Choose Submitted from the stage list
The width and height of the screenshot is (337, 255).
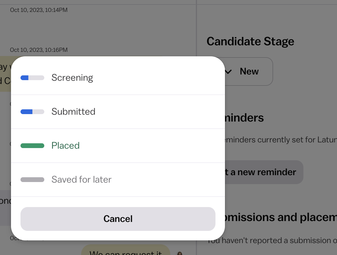(x=118, y=112)
